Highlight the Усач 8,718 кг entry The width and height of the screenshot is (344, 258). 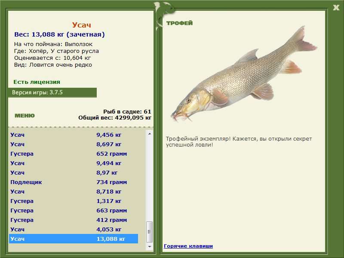[73, 191]
